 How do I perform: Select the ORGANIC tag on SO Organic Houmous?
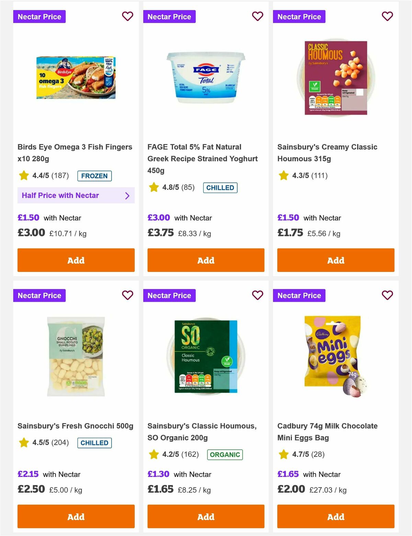pyautogui.click(x=225, y=454)
